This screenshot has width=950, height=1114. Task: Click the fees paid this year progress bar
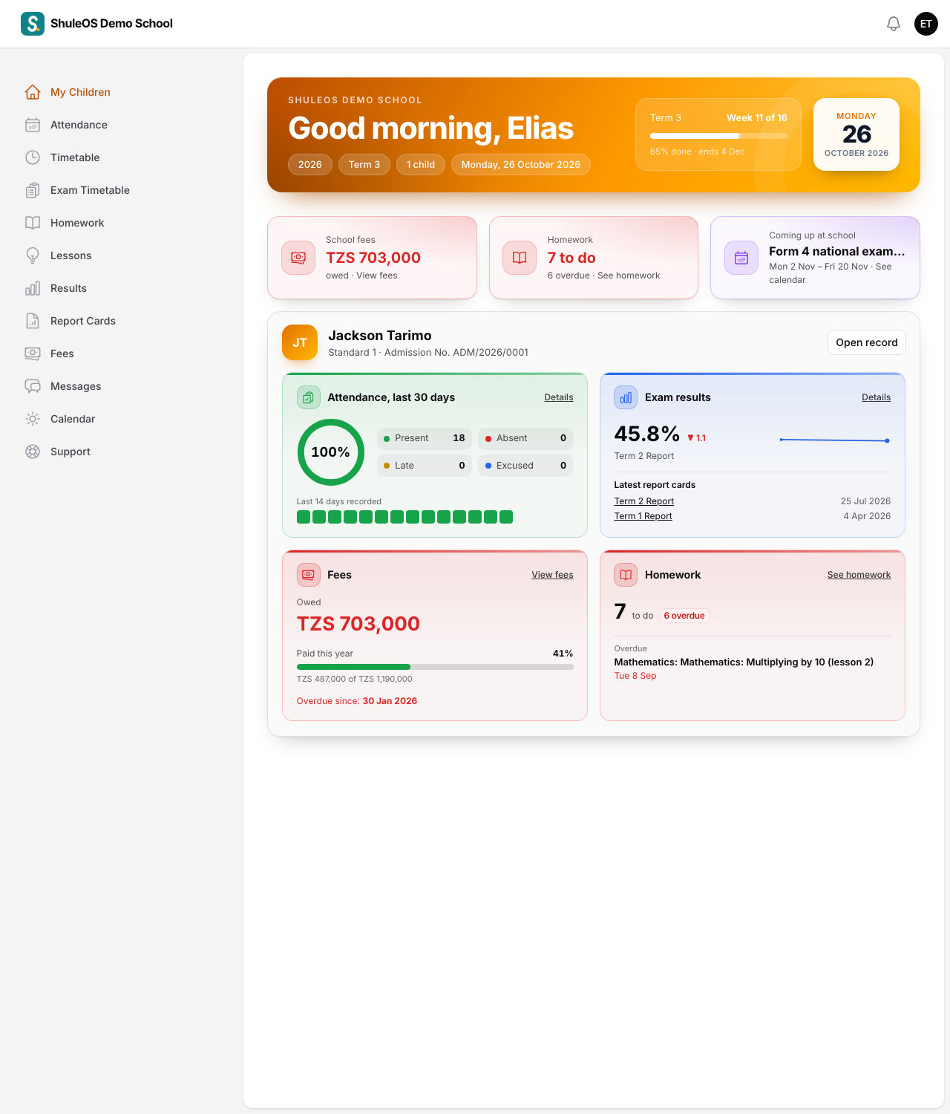(x=435, y=667)
